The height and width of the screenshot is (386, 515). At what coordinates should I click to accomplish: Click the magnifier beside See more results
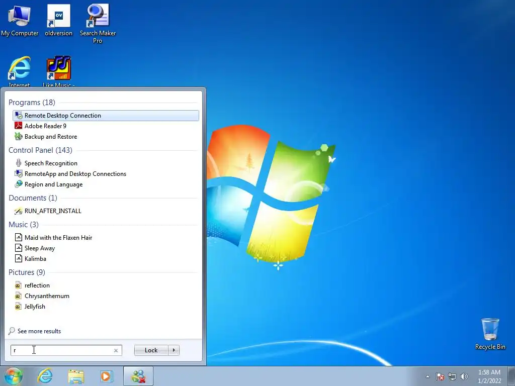point(12,331)
